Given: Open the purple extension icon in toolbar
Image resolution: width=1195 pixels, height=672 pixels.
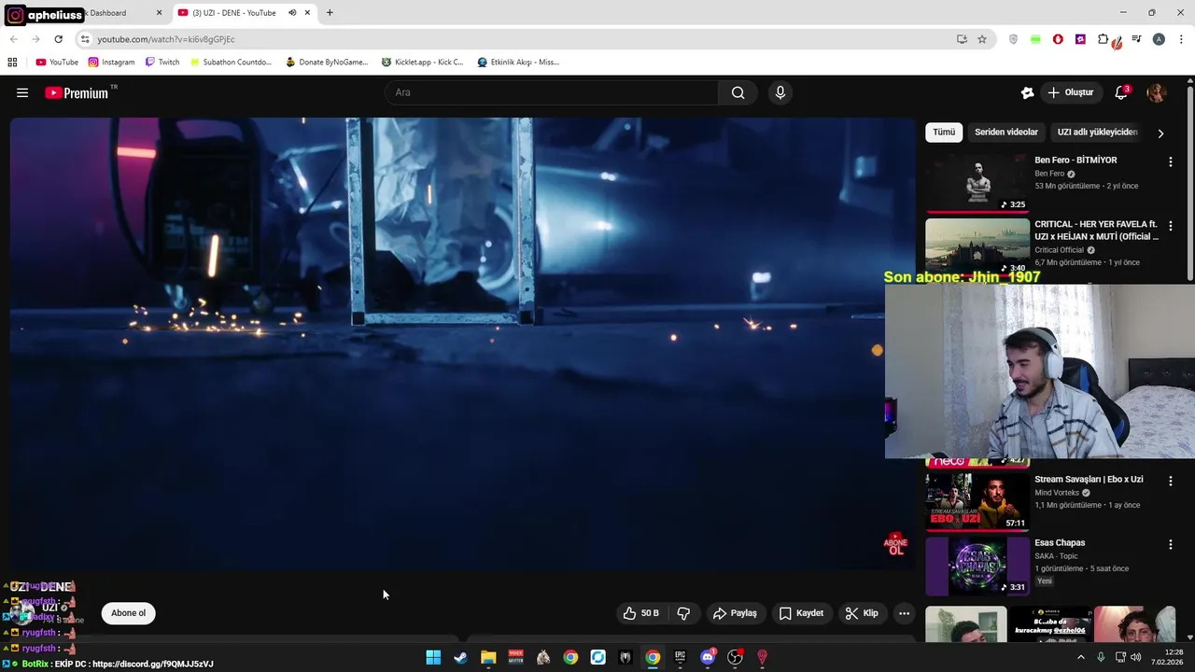Looking at the screenshot, I should [1080, 39].
